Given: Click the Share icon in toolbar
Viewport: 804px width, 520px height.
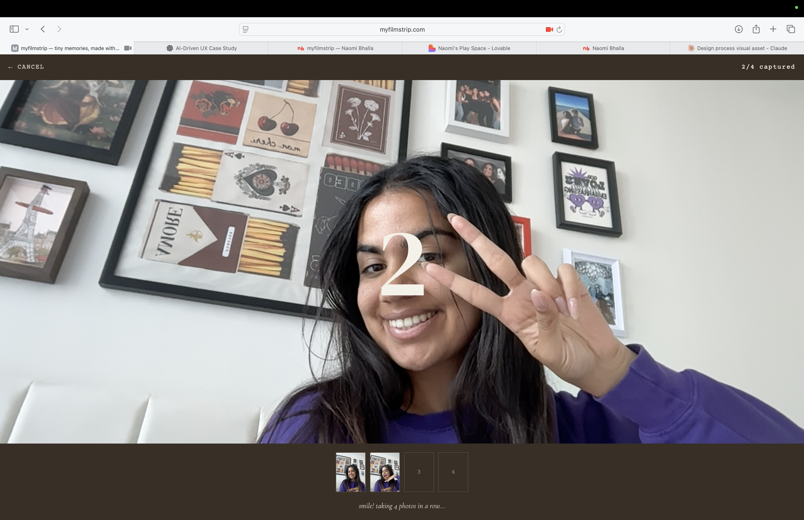Looking at the screenshot, I should 756,29.
